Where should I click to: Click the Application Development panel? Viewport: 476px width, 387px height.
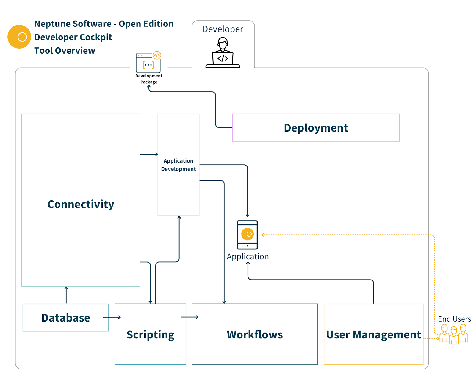[x=178, y=165]
